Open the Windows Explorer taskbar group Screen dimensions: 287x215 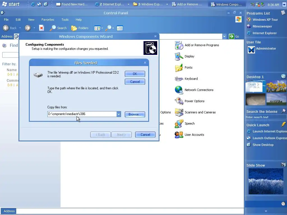click(x=150, y=4)
